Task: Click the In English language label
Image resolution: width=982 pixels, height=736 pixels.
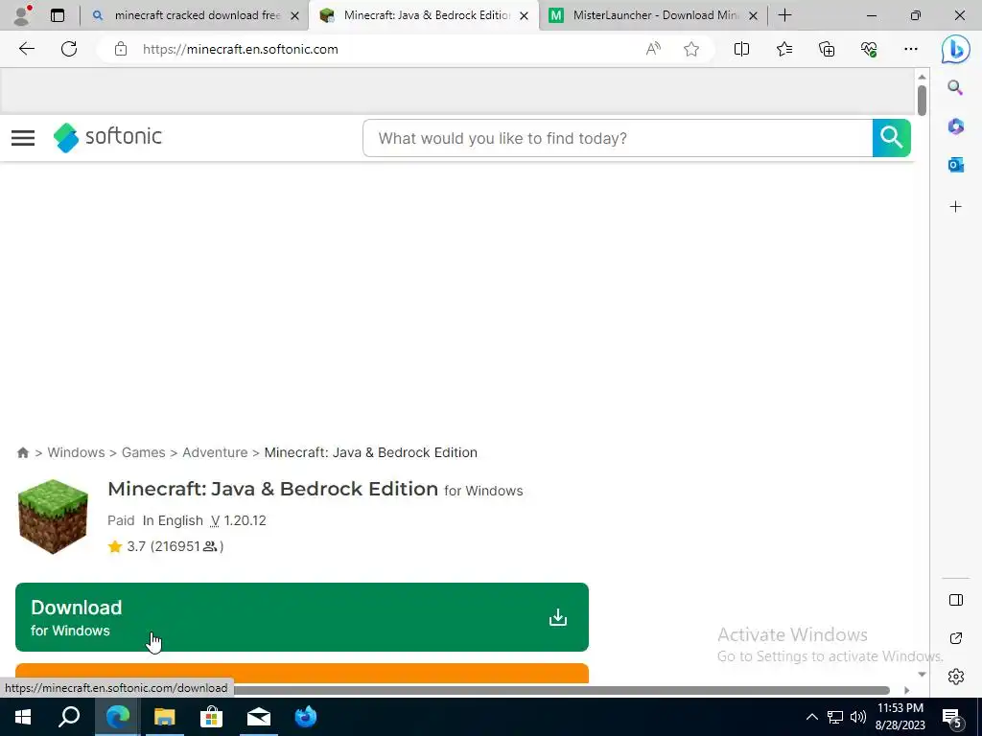Action: point(173,520)
